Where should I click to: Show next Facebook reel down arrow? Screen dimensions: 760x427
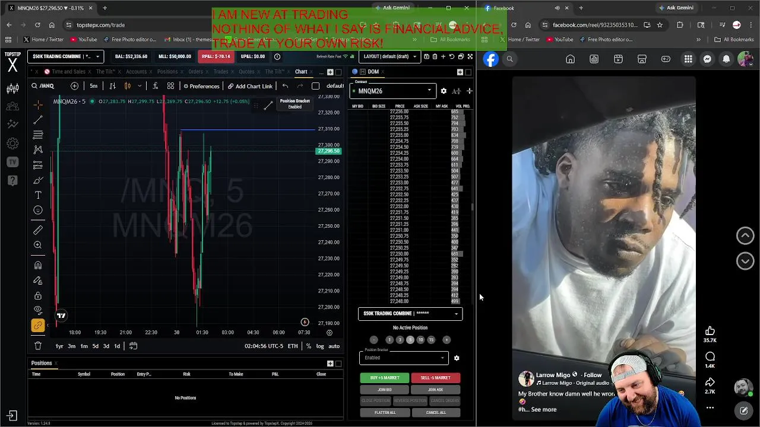point(745,261)
